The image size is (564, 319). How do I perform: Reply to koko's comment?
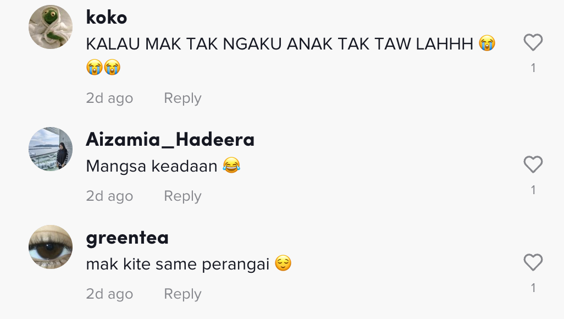pyautogui.click(x=183, y=98)
